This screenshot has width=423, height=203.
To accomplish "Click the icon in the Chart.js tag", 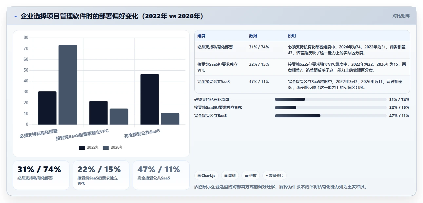I will point(199,176).
